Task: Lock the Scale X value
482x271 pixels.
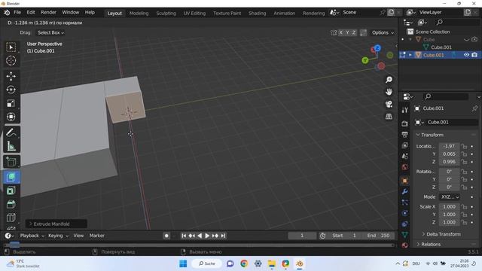Action: pyautogui.click(x=464, y=207)
